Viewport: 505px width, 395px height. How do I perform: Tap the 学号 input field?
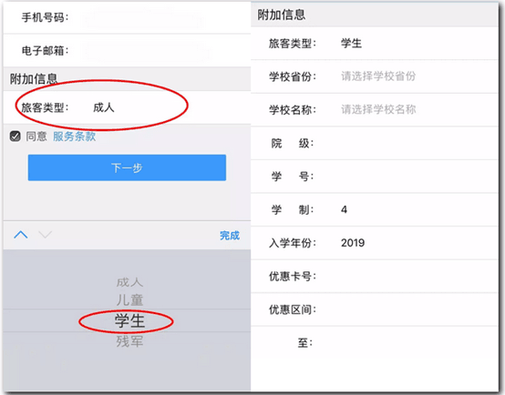tap(375, 177)
